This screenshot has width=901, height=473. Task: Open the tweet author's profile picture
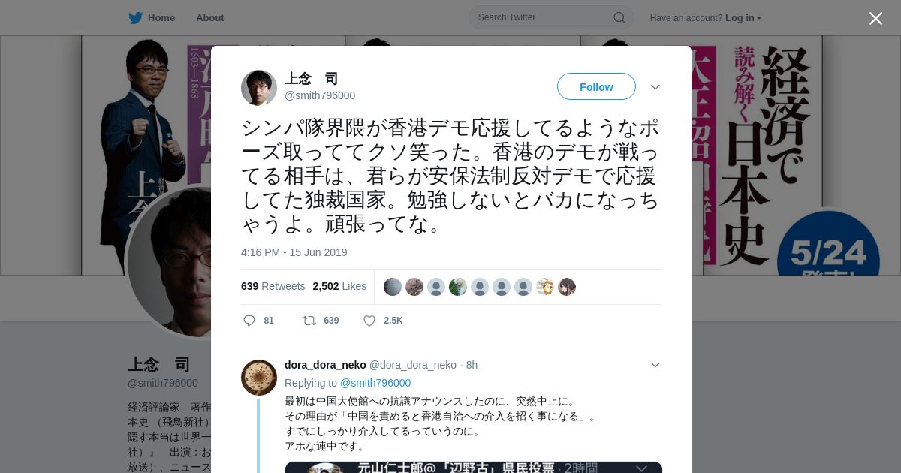click(x=259, y=88)
